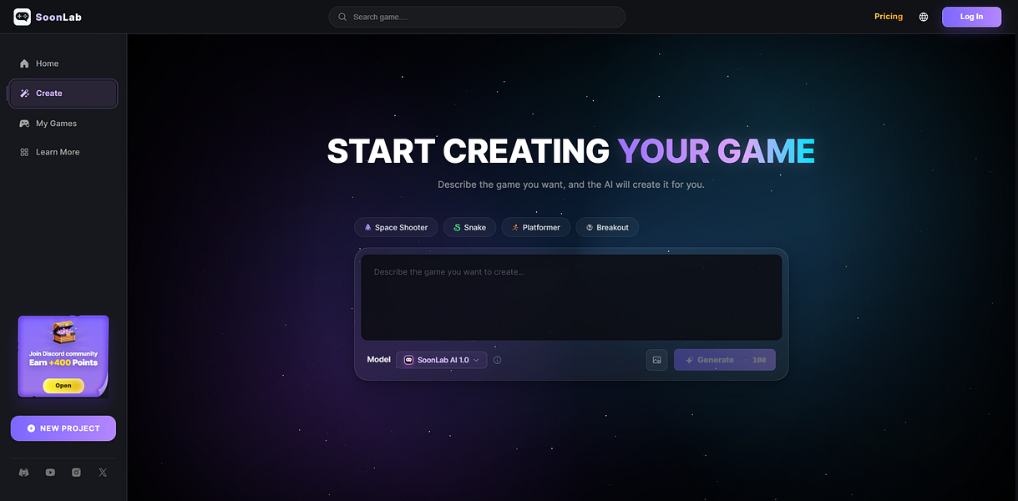This screenshot has width=1018, height=501.
Task: Click the SoonLab logo icon
Action: coord(22,17)
